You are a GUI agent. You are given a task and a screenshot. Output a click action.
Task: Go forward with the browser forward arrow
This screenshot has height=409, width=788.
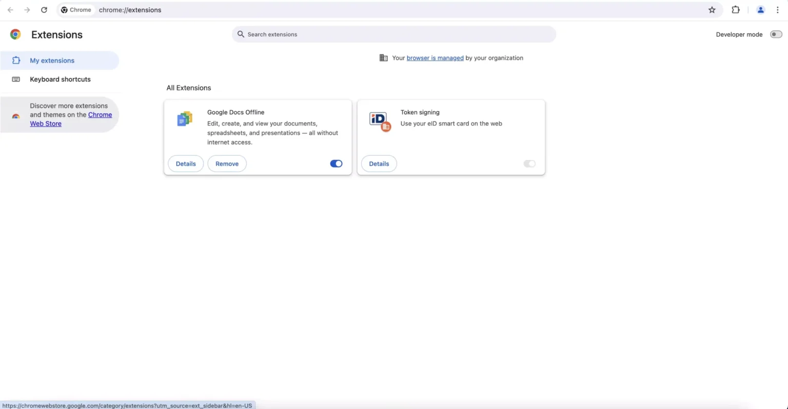[27, 10]
